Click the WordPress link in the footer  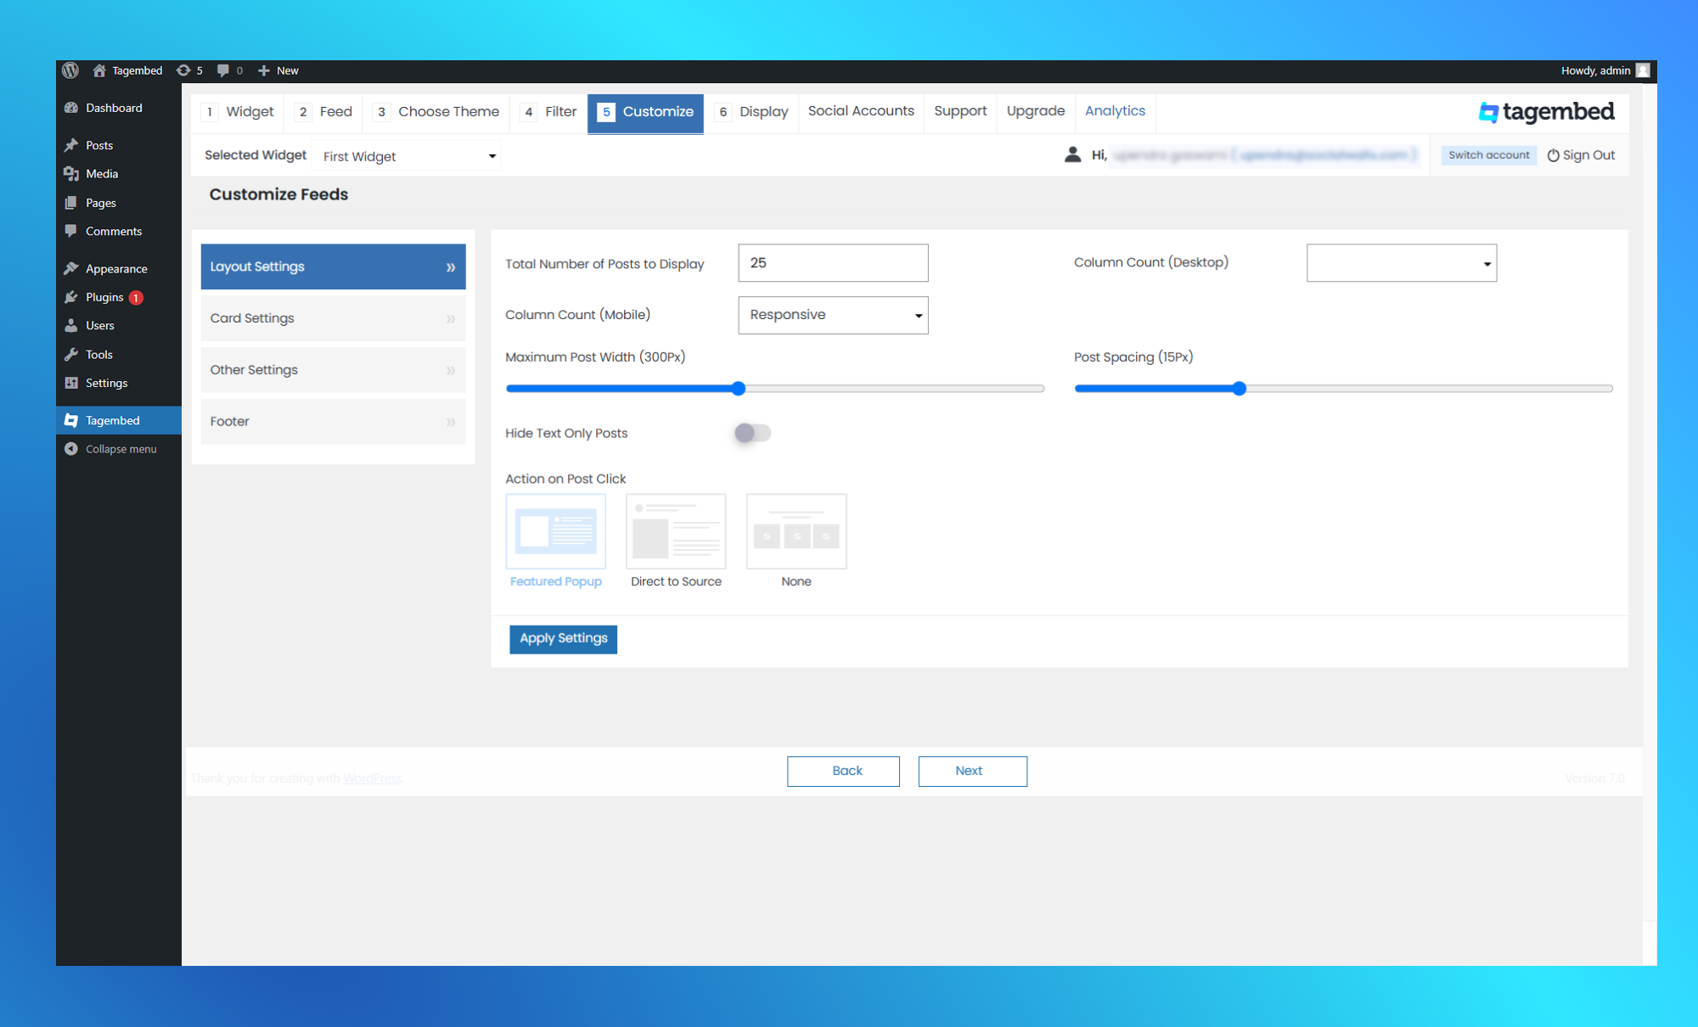(372, 778)
